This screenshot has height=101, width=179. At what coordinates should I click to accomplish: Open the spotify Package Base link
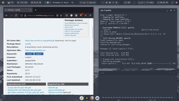[28, 44]
